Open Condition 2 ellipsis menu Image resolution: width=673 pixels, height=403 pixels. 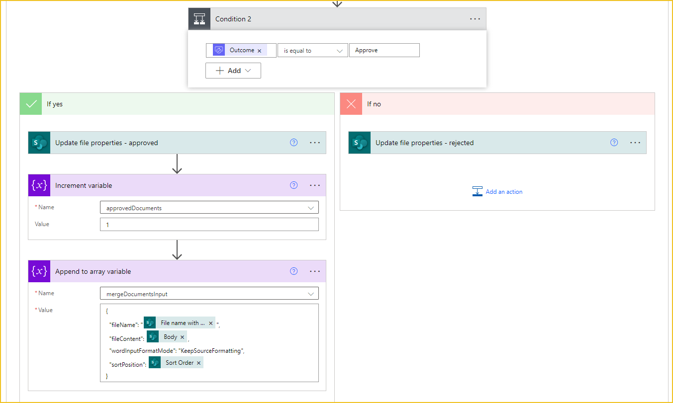coord(475,19)
